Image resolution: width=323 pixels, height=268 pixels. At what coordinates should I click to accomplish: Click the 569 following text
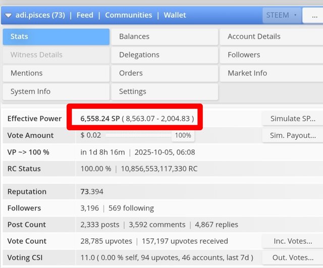131,208
